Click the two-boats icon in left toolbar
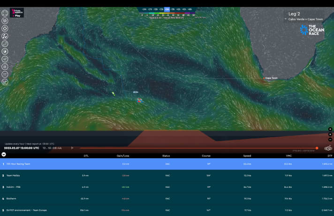The image size is (334, 216). [x=5, y=36]
